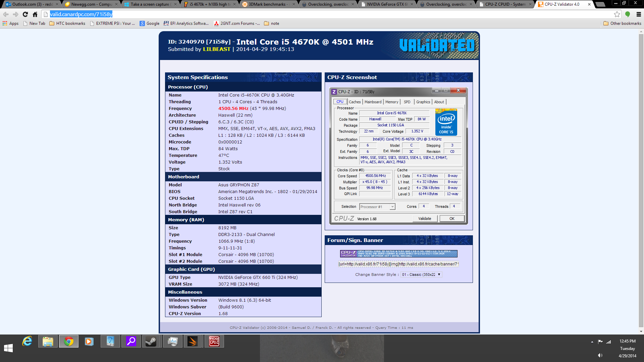Open the blue question-mark taskbar app
Screen dimensions: 644x362
[110, 342]
